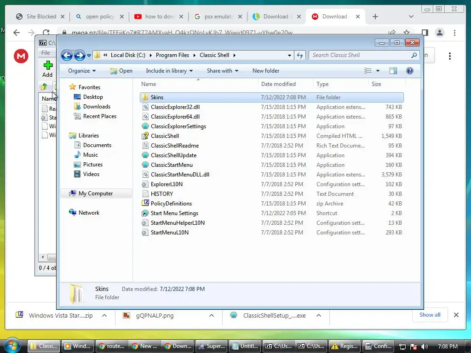This screenshot has width=471, height=353.
Task: Refresh the Classic Shell folder view
Action: point(300,55)
